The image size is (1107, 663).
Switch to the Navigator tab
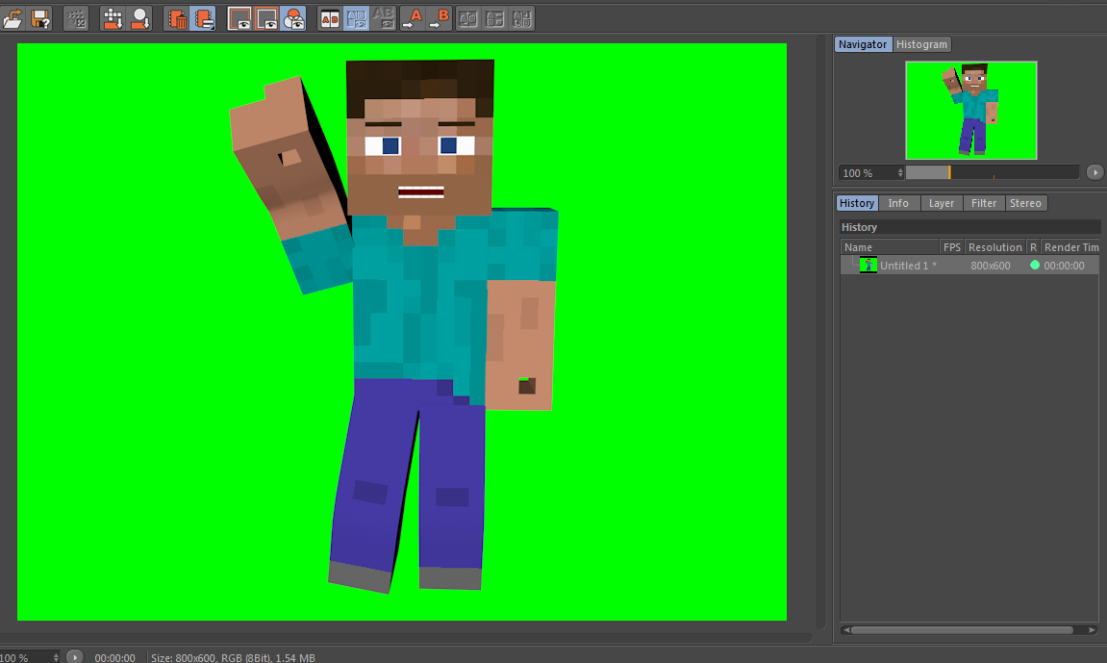863,44
